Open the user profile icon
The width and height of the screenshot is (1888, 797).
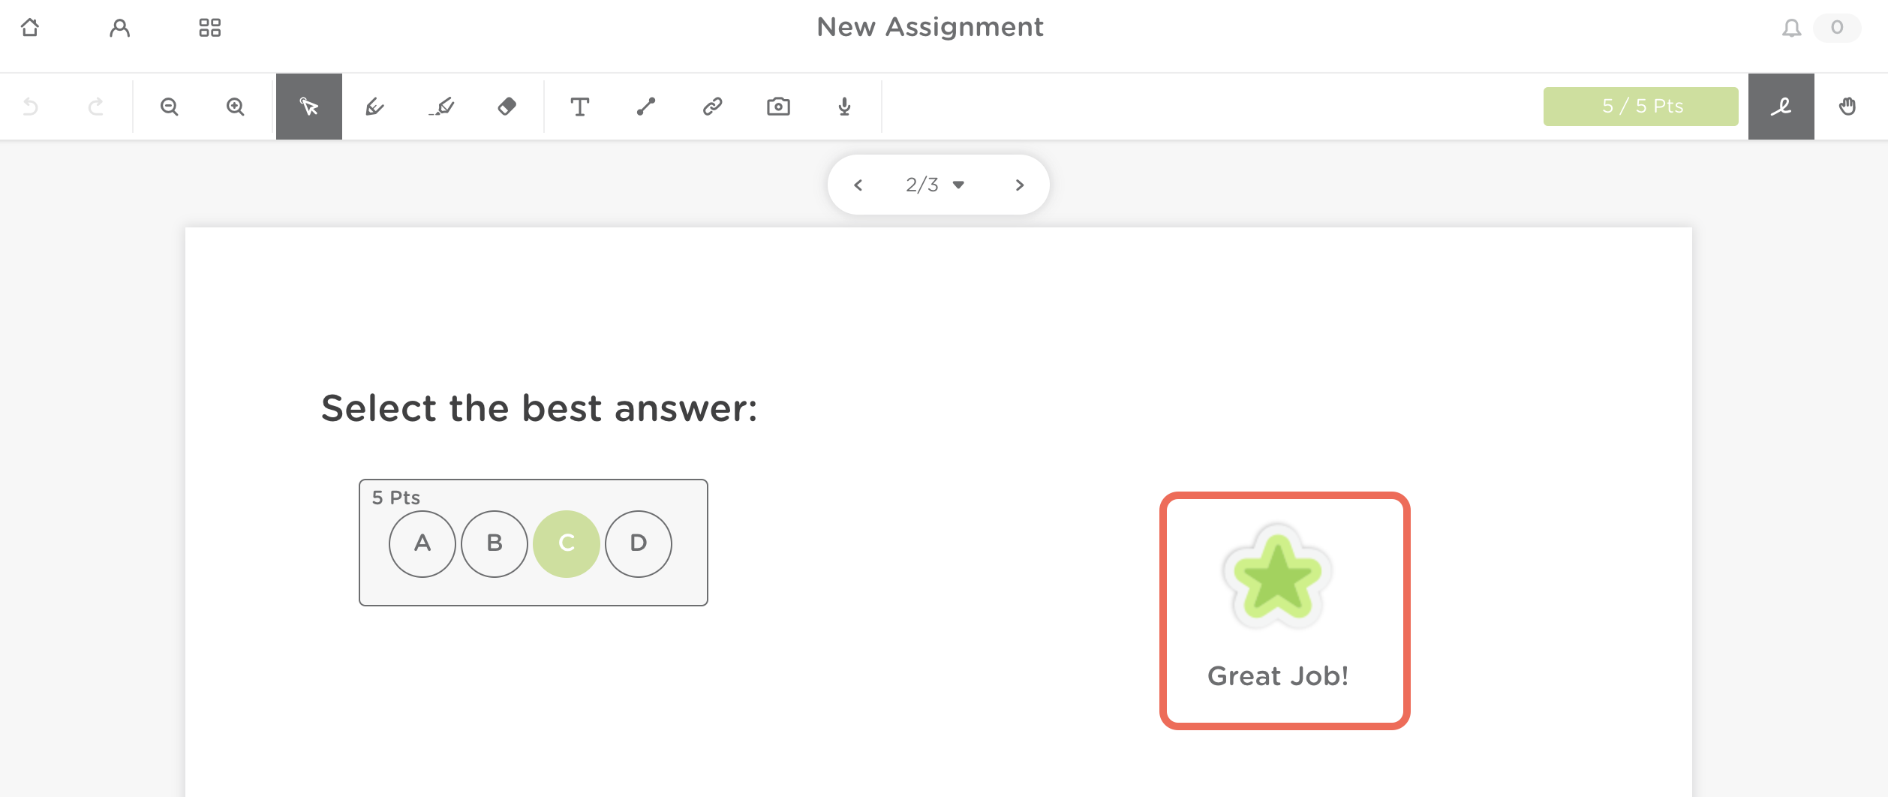click(120, 28)
